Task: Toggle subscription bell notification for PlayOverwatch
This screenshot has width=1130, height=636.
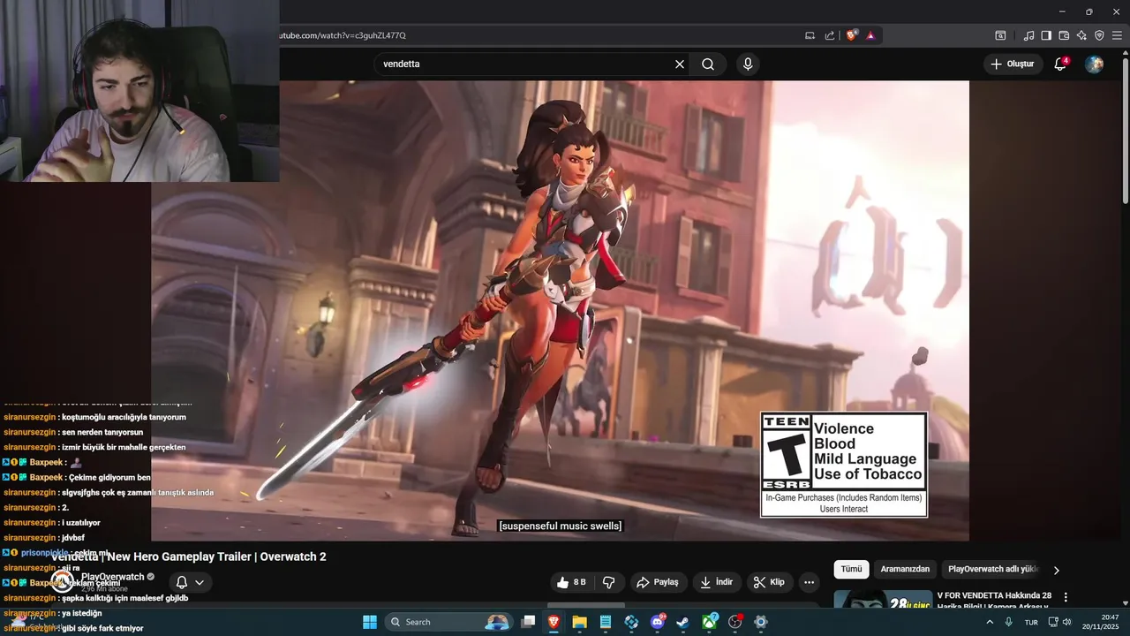Action: [x=182, y=582]
